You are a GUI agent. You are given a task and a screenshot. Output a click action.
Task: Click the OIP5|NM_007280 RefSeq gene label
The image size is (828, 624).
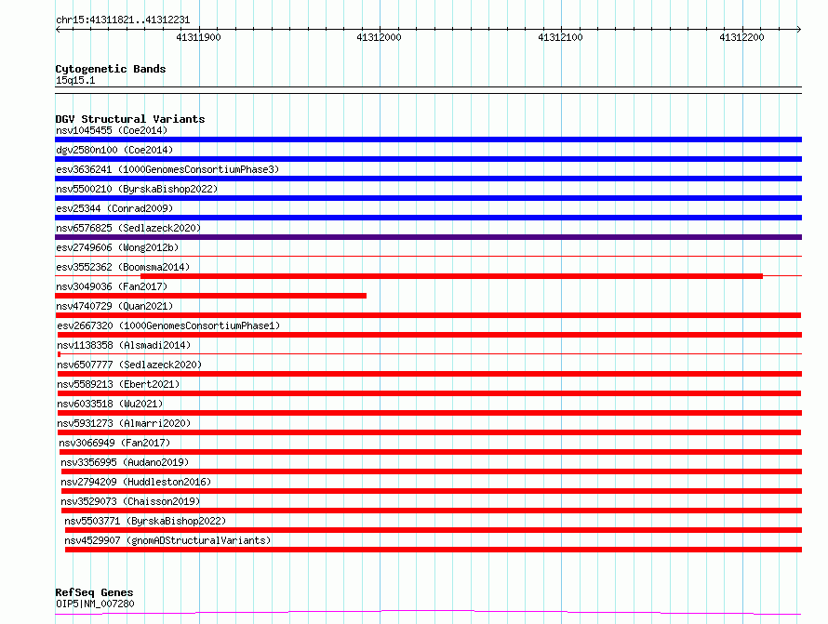(95, 604)
